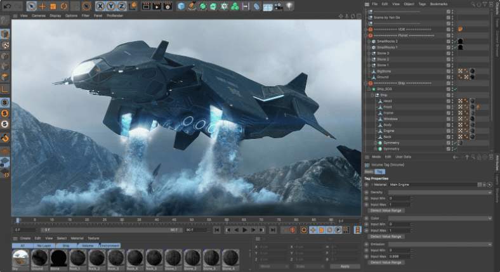This screenshot has width=500, height=272.
Task: Toggle the X axis lock
Action: 100,6
